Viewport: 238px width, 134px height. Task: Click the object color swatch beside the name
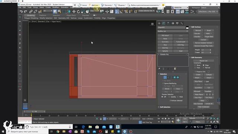click(187, 27)
